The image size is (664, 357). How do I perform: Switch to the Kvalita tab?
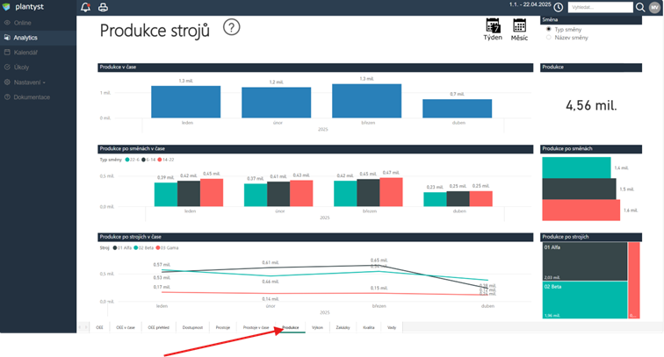[x=369, y=327]
